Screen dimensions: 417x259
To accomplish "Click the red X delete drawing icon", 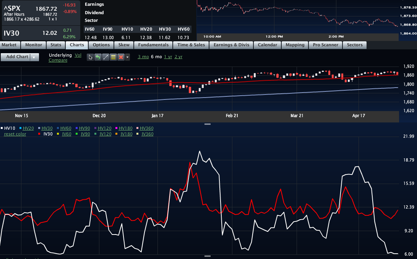I will coord(121,57).
